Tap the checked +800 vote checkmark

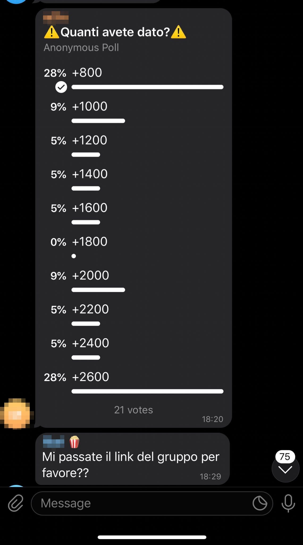point(61,87)
